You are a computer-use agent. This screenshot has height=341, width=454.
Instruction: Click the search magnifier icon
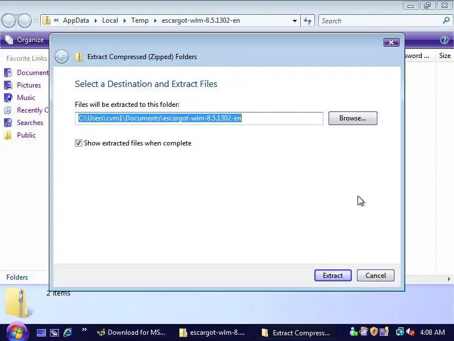point(446,20)
